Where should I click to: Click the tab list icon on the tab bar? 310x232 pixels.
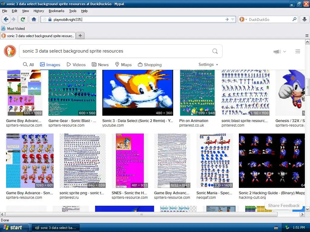pyautogui.click(x=307, y=36)
